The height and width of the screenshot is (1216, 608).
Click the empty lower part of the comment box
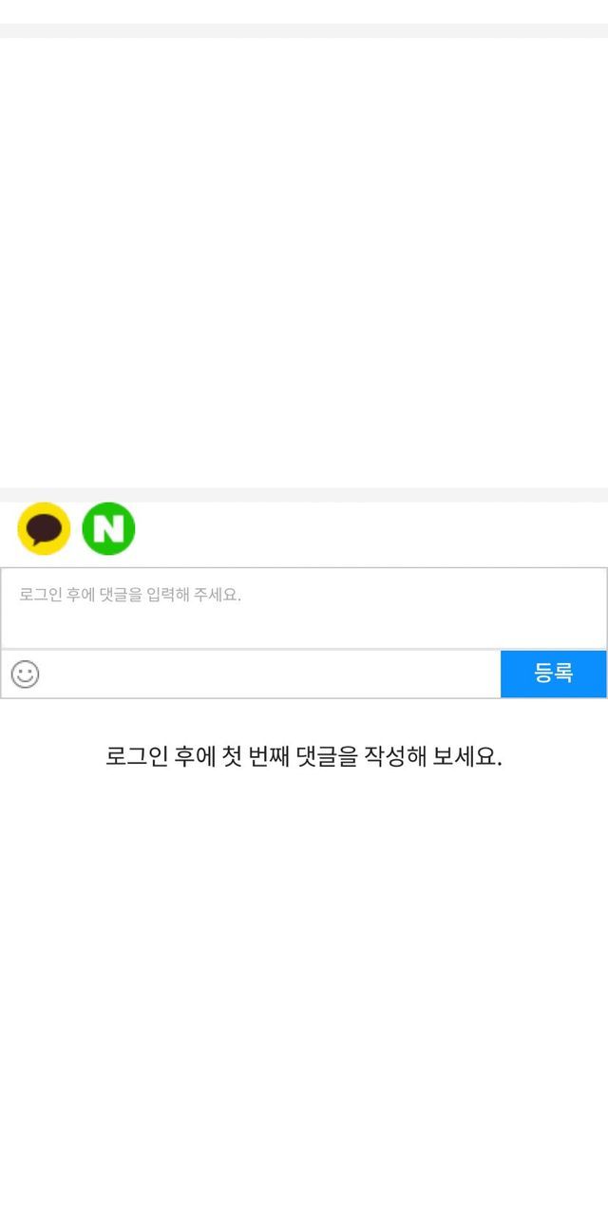tap(304, 629)
